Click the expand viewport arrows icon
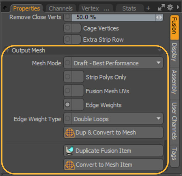Viewport: 182px width, 176px height. [x=161, y=7]
